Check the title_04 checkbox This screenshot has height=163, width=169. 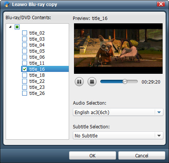coord(24,45)
